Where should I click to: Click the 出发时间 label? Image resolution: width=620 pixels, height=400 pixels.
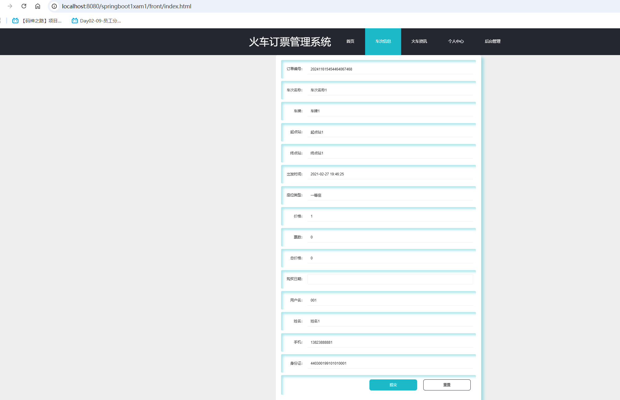295,174
